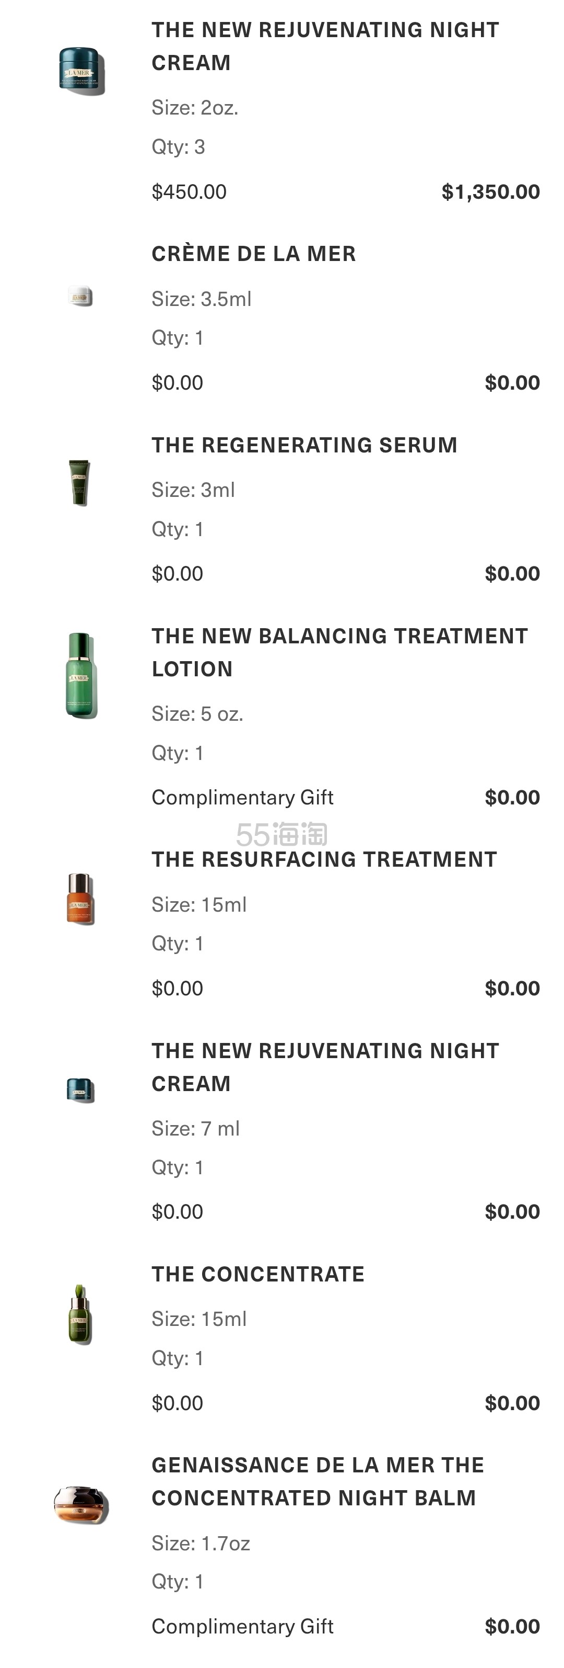
Task: Click The Regenerating Serum title link
Action: coord(304,445)
